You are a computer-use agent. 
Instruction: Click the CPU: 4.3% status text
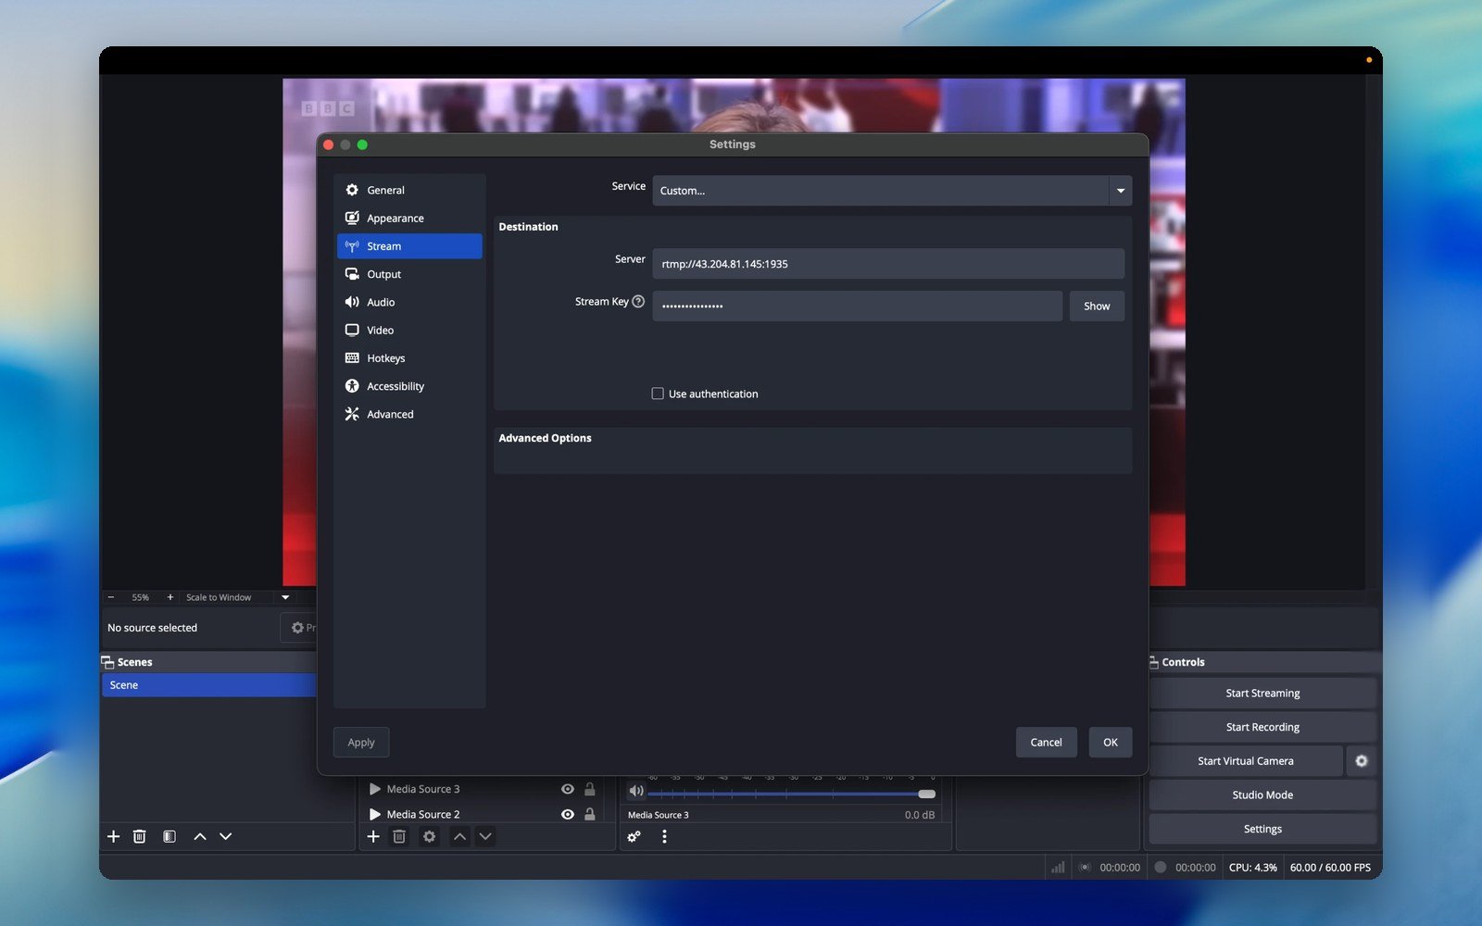coord(1252,868)
